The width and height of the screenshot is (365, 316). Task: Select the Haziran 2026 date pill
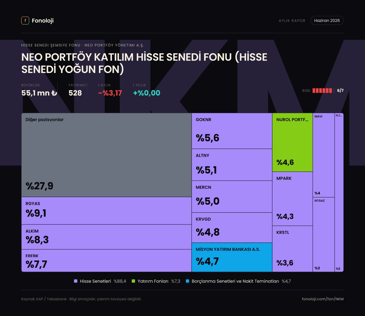point(327,20)
